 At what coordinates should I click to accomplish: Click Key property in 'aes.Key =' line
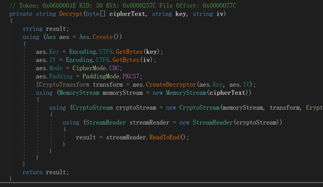click(54, 52)
